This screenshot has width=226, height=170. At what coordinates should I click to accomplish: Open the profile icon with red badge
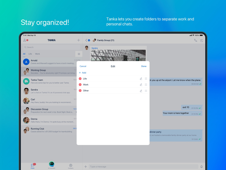(26, 40)
